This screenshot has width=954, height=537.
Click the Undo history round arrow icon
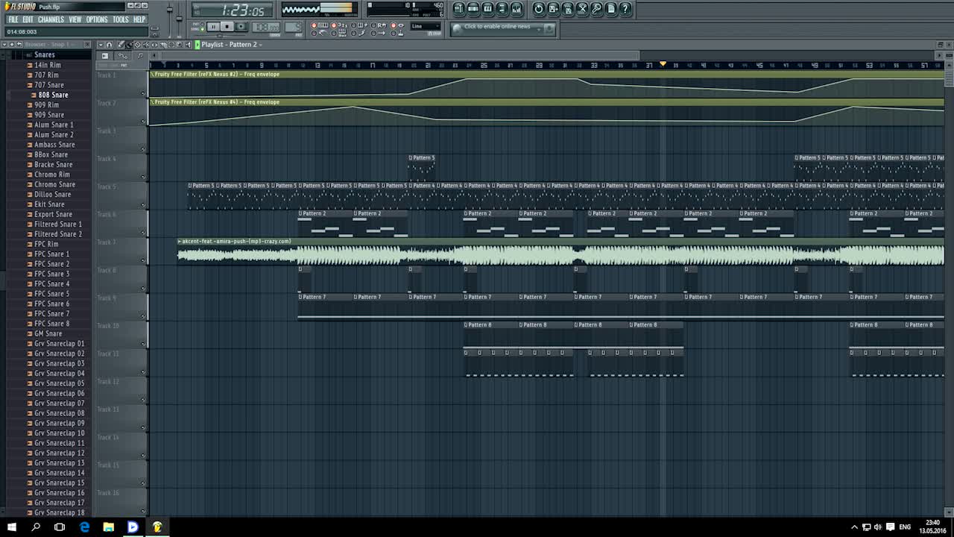539,9
